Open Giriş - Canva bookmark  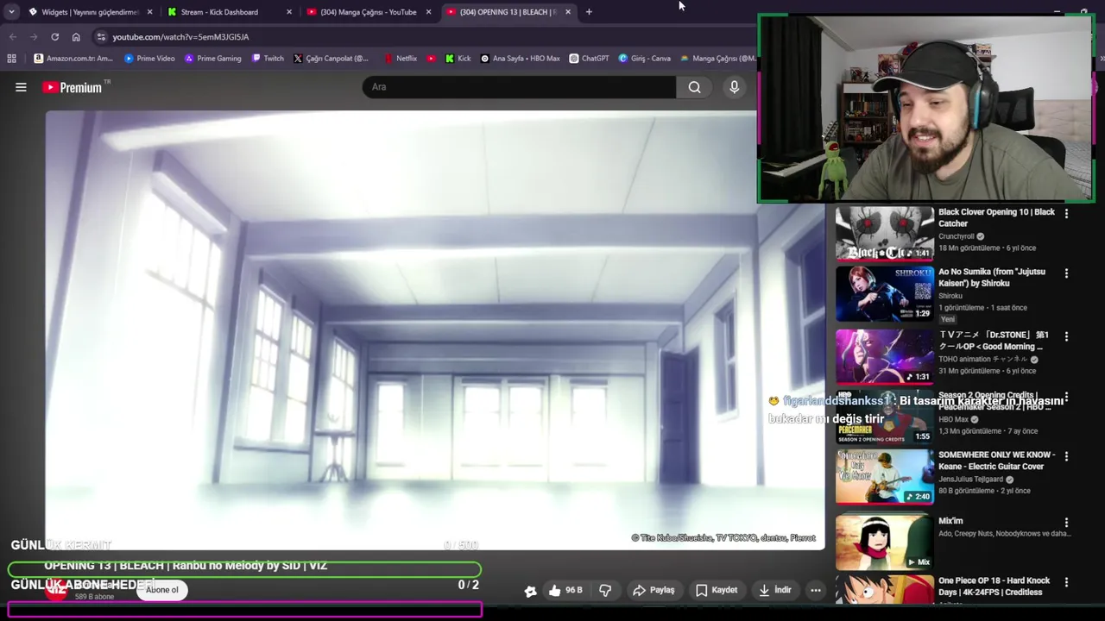[x=644, y=59]
